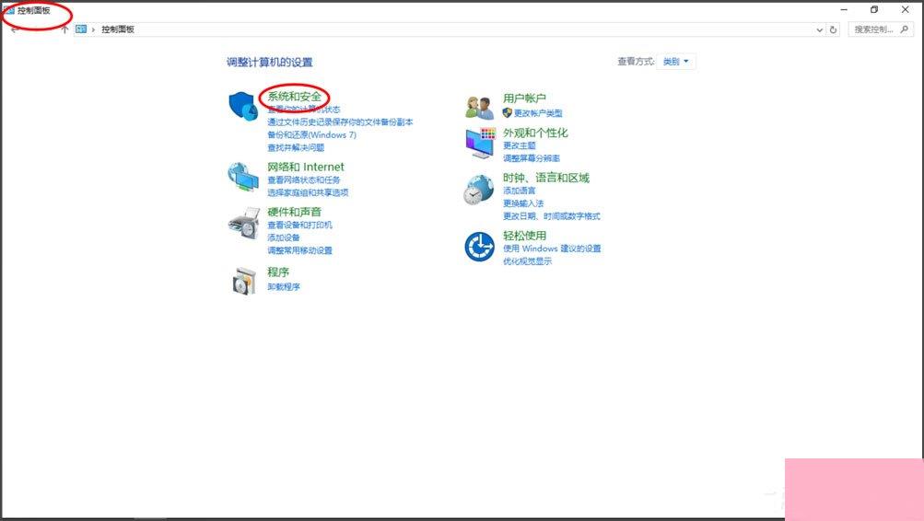Click 调整屏幕分辨率 link
The width and height of the screenshot is (924, 521).
532,158
